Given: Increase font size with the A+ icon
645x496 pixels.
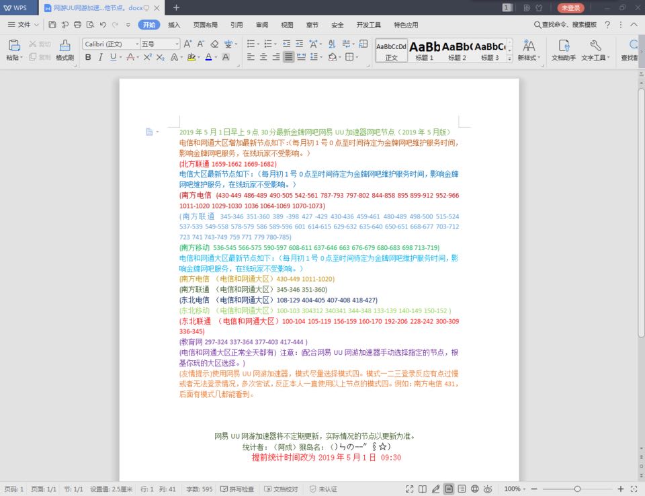Looking at the screenshot, I should pyautogui.click(x=187, y=44).
